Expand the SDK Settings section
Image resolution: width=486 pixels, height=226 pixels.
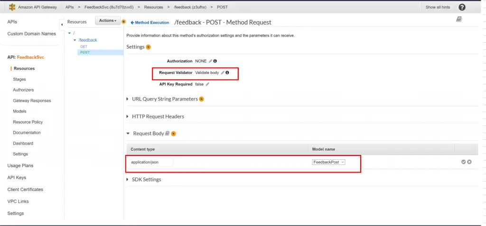click(x=127, y=180)
